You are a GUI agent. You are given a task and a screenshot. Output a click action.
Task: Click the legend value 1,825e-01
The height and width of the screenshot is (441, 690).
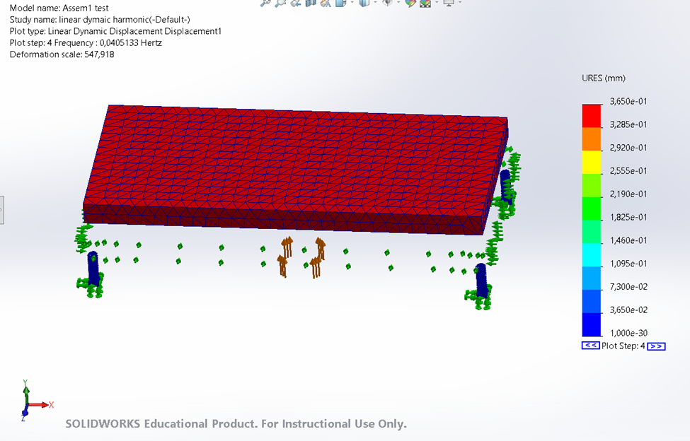pyautogui.click(x=628, y=217)
